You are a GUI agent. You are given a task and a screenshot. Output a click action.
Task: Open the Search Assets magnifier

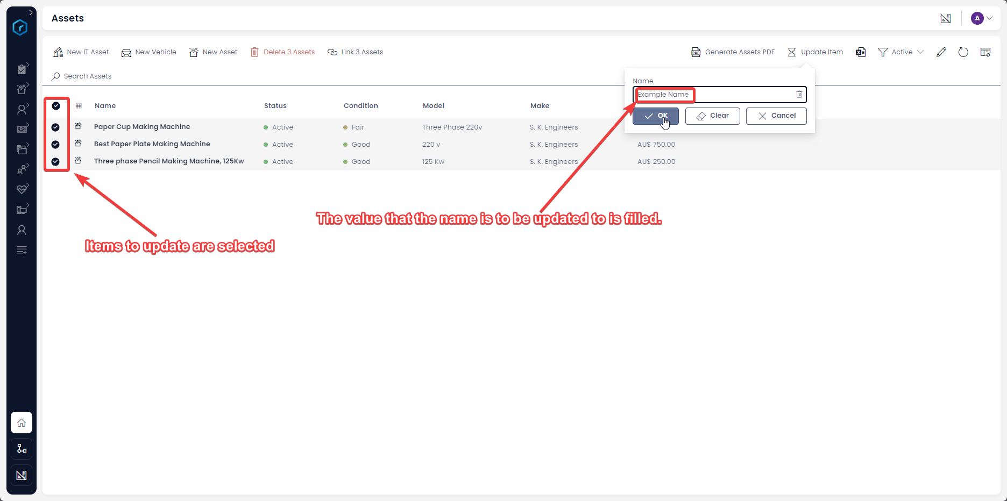pos(55,76)
